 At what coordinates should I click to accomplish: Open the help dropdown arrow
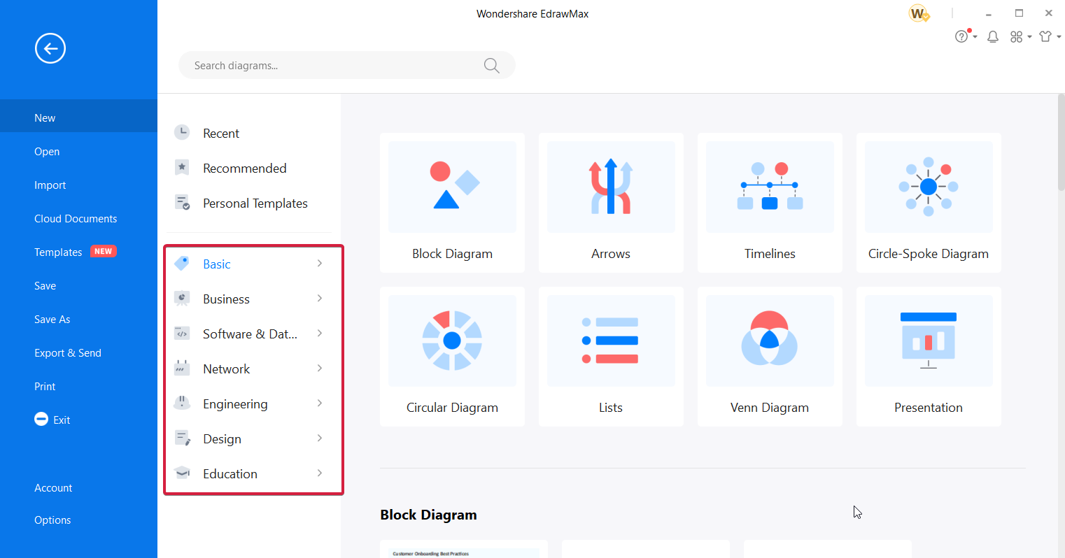pyautogui.click(x=975, y=37)
